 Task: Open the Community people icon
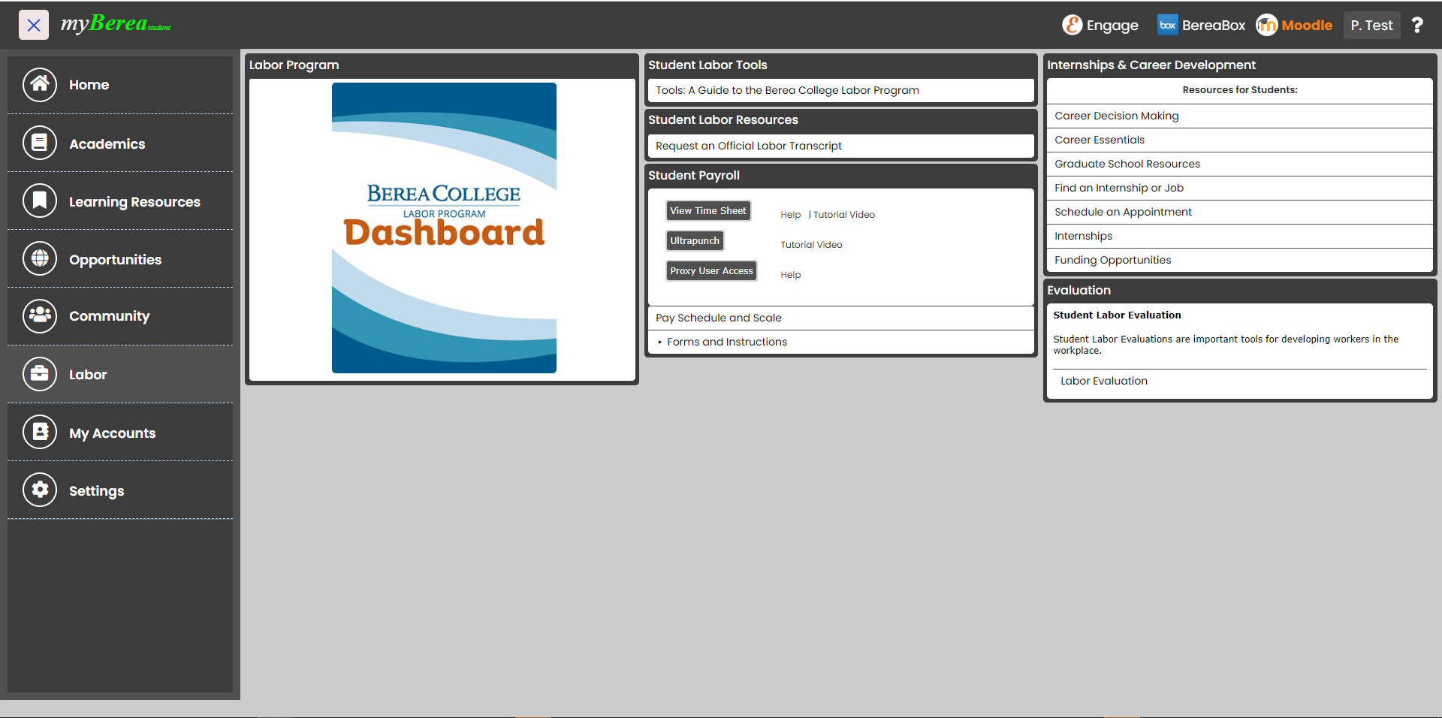tap(40, 316)
